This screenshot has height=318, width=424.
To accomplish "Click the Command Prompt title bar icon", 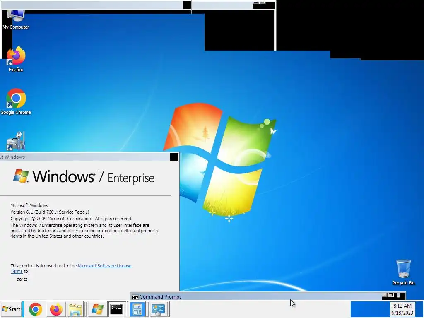I will (135, 297).
